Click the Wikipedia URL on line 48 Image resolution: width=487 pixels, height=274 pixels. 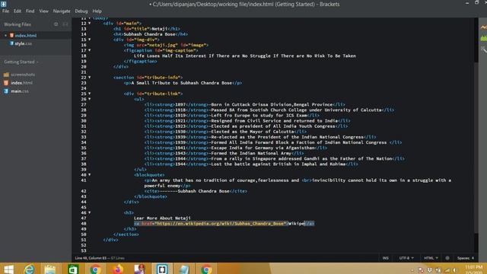tap(220, 223)
